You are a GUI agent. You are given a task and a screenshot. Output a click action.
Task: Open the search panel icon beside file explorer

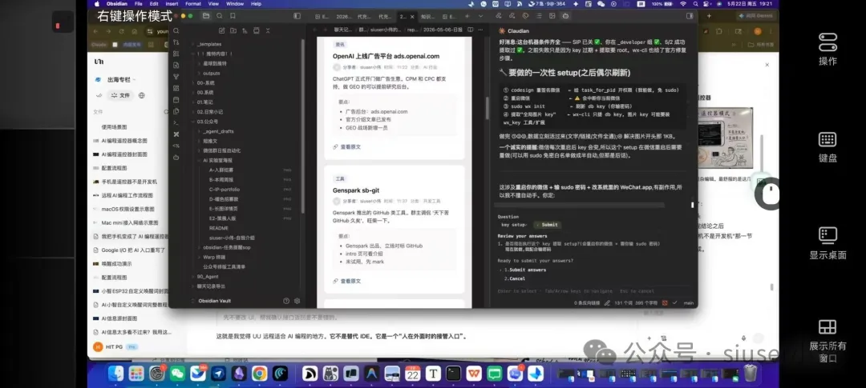tap(219, 16)
